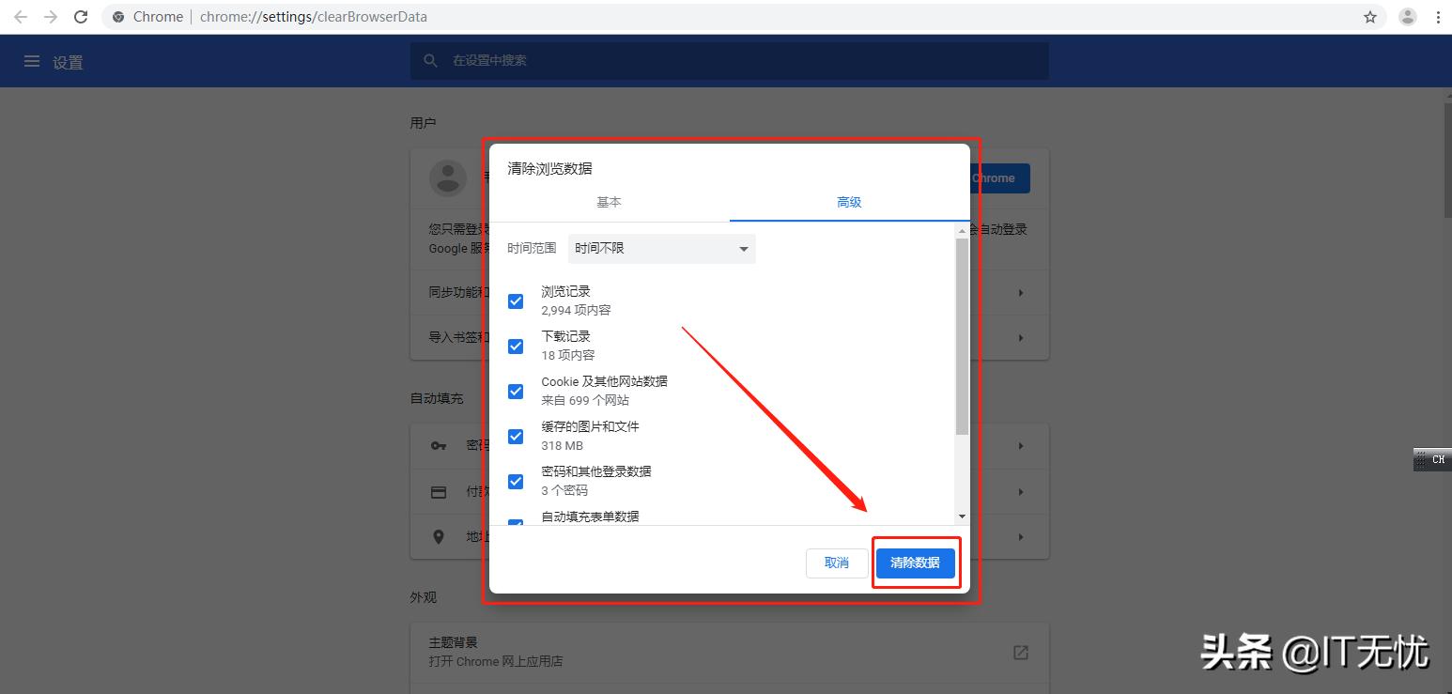This screenshot has height=694, width=1452.
Task: Reload the page with the refresh icon
Action: coord(80,16)
